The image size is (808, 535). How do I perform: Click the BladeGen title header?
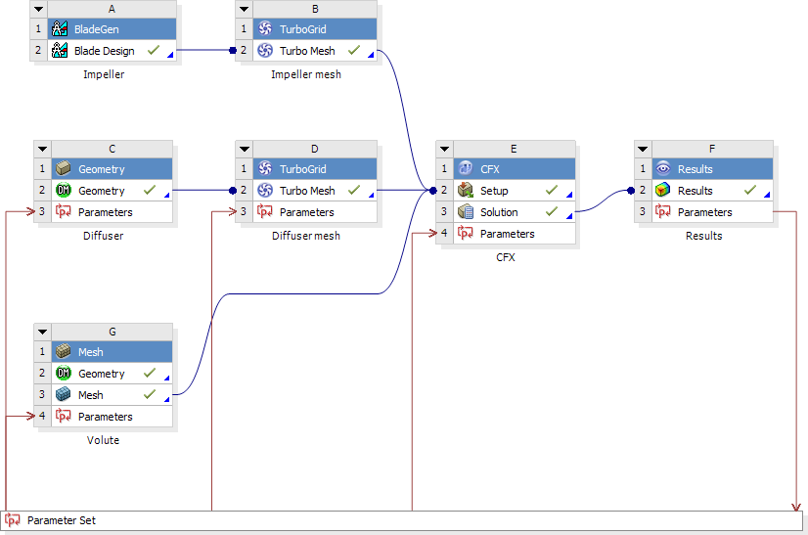point(112,29)
